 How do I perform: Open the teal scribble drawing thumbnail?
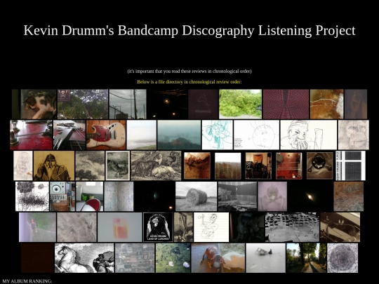pyautogui.click(x=218, y=135)
